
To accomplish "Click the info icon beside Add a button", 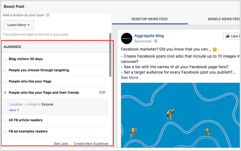I will coord(48,15).
